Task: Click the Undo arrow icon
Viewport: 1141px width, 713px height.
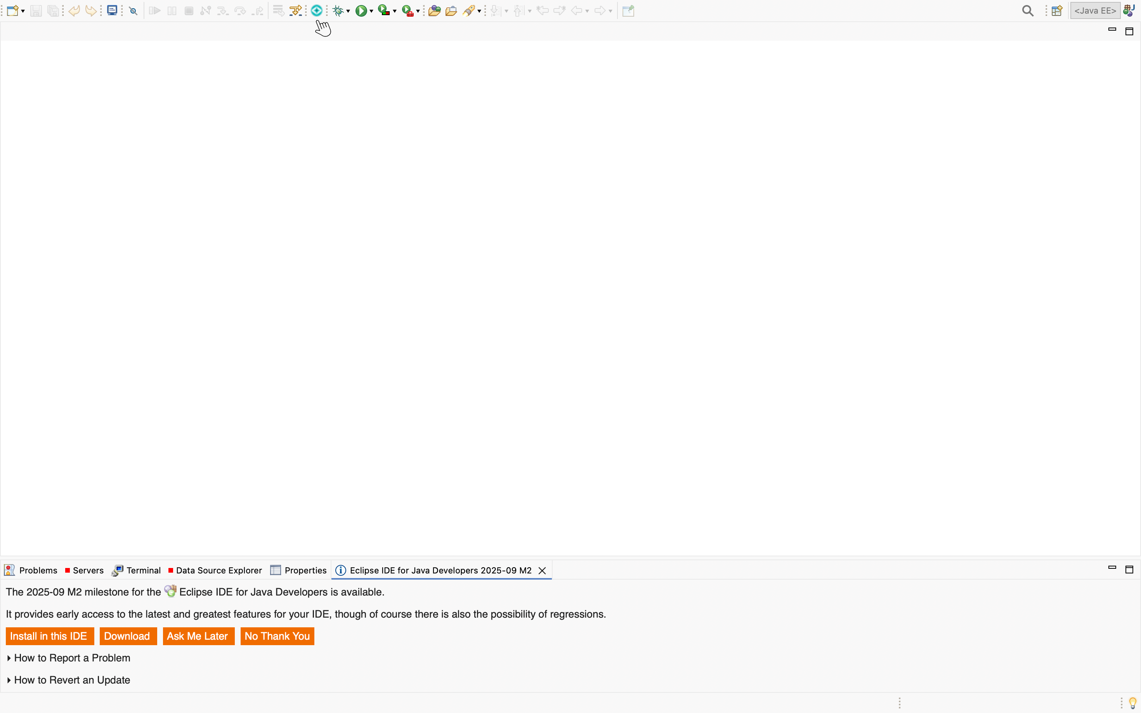Action: pyautogui.click(x=74, y=10)
